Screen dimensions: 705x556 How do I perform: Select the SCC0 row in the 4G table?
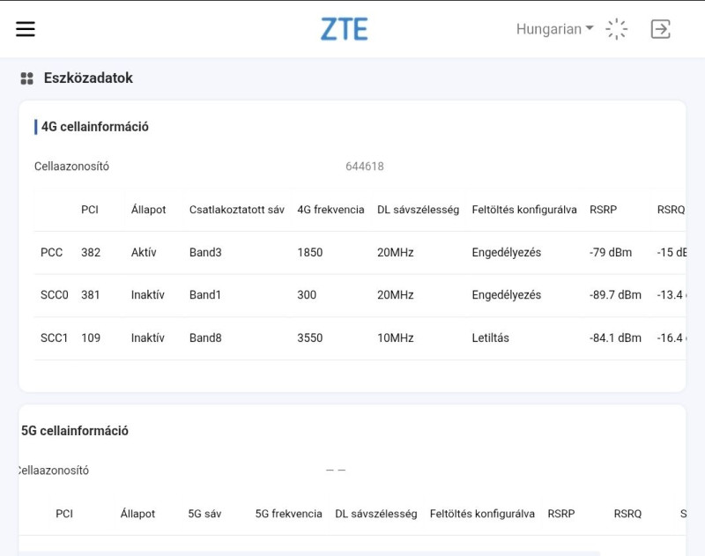54,295
